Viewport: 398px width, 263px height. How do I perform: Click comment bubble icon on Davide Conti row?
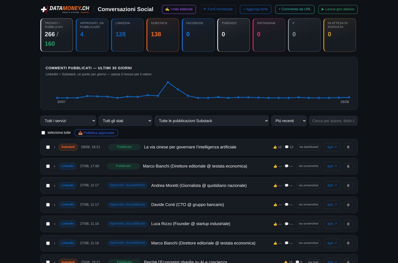coord(287,205)
